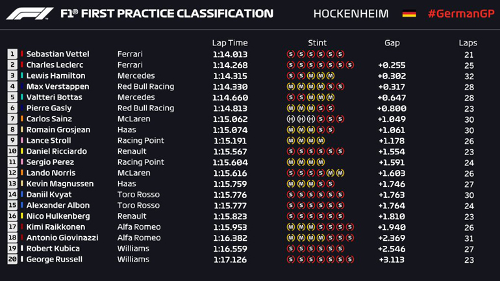Click the red team color bar beside Leclerc
500x281 pixels.
[22, 65]
